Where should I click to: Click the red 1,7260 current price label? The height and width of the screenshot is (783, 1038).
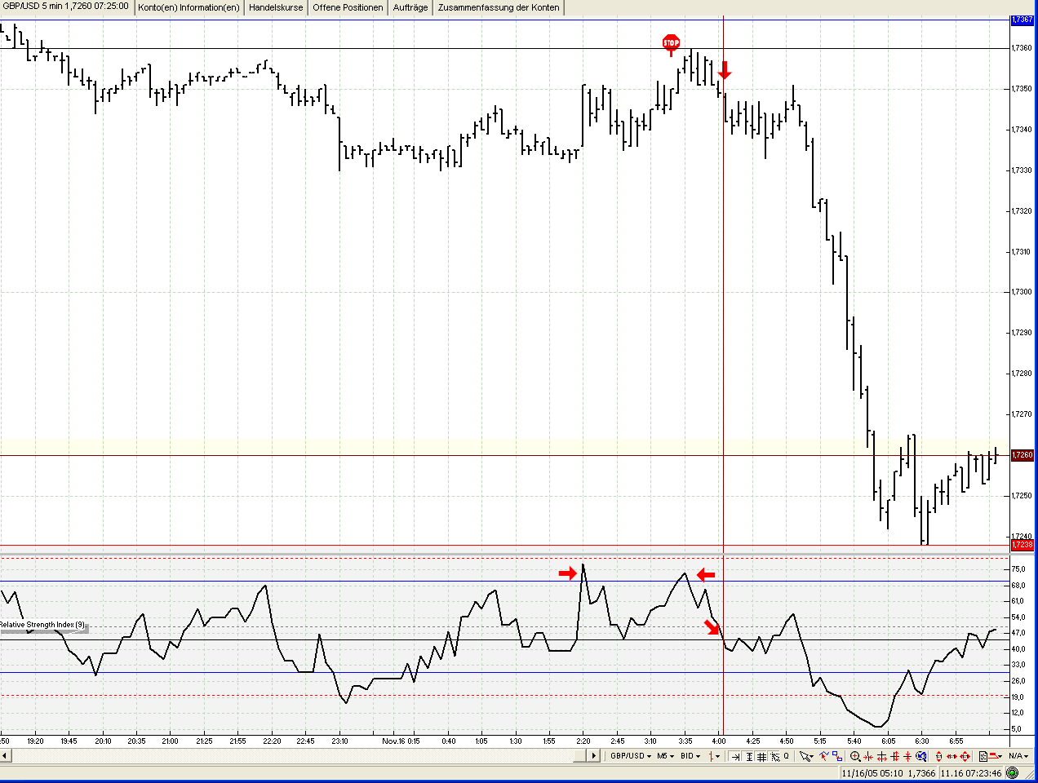click(x=1022, y=455)
